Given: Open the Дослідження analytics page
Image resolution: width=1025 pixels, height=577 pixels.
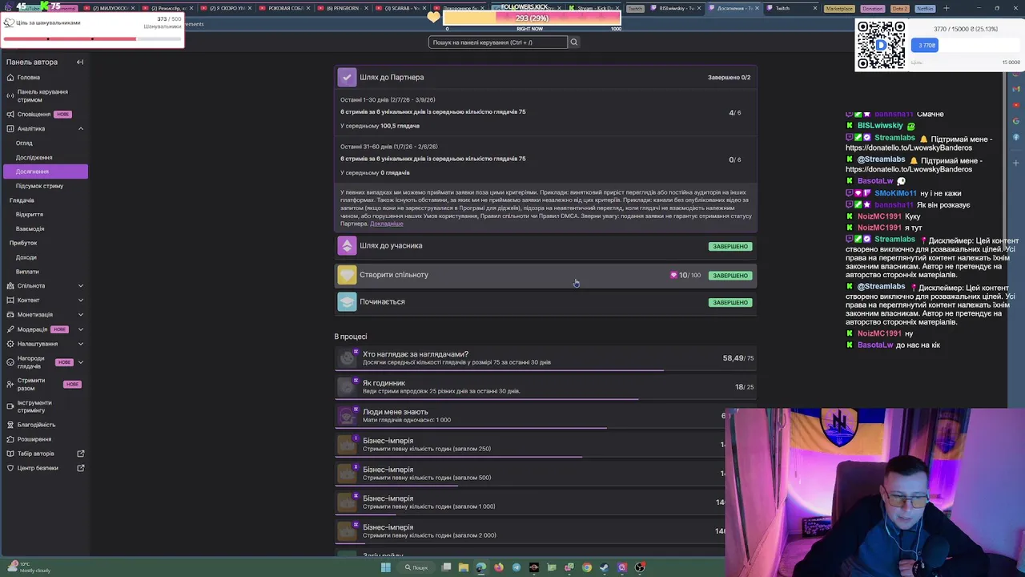Looking at the screenshot, I should click(34, 157).
